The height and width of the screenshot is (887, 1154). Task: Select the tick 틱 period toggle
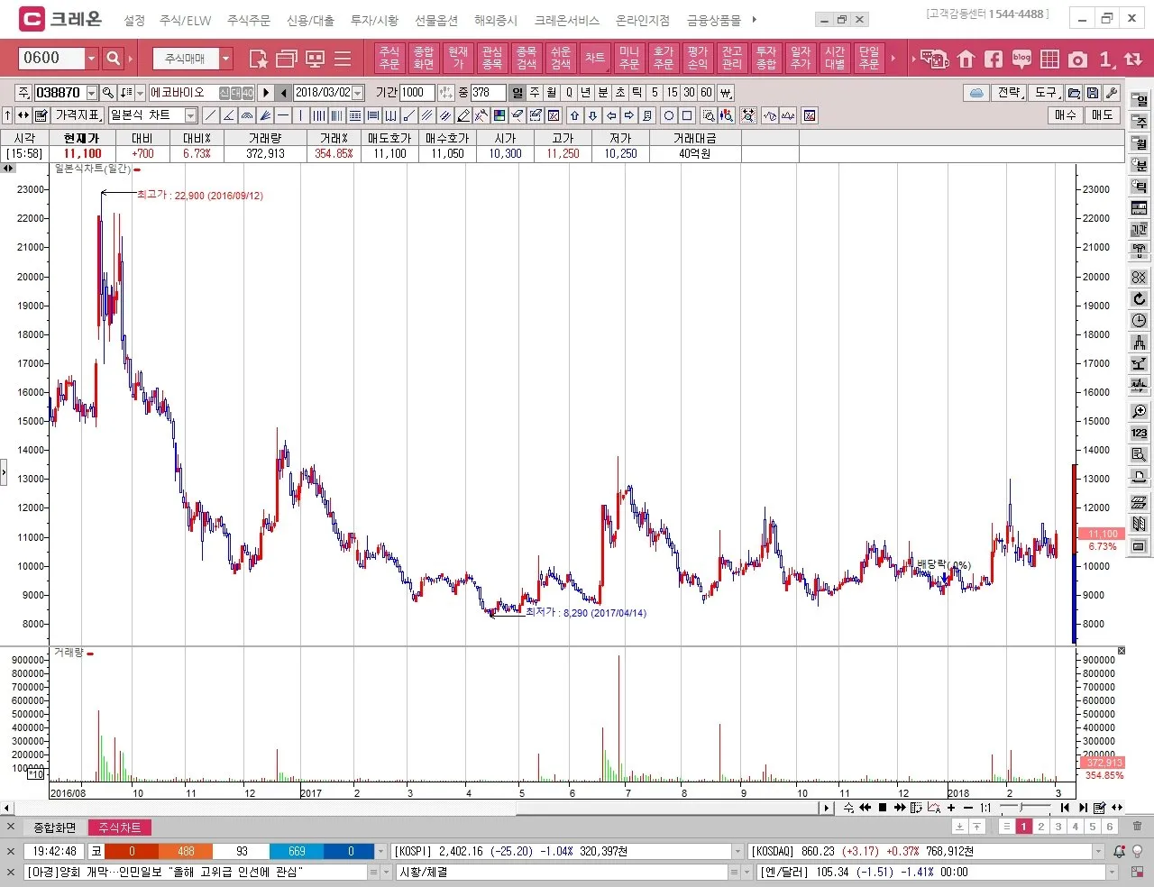(637, 93)
